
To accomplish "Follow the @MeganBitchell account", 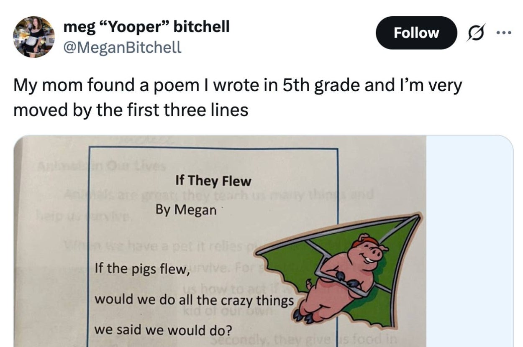I will [x=416, y=33].
